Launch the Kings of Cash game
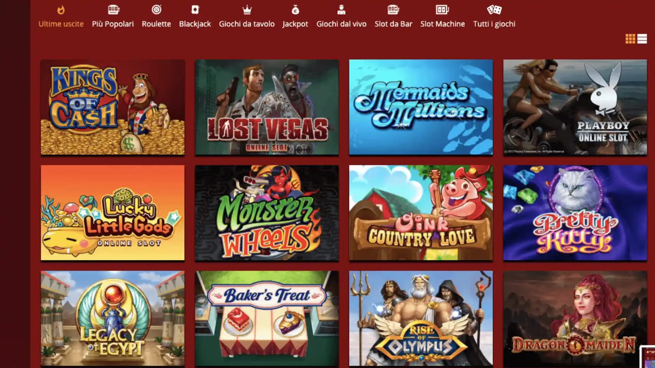This screenshot has height=368, width=655. [113, 107]
